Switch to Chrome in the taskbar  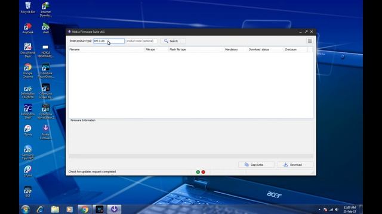tap(85, 209)
